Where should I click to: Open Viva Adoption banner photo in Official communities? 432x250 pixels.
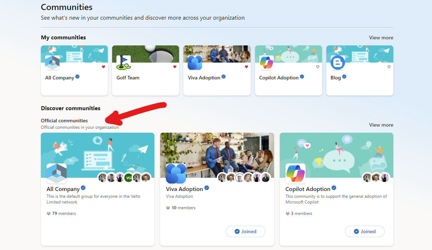pos(217,155)
